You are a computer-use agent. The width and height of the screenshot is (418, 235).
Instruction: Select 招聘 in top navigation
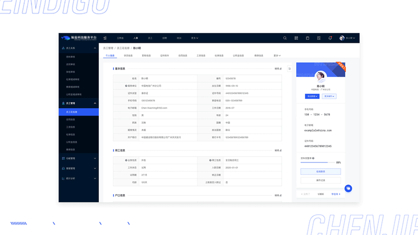tap(165, 38)
